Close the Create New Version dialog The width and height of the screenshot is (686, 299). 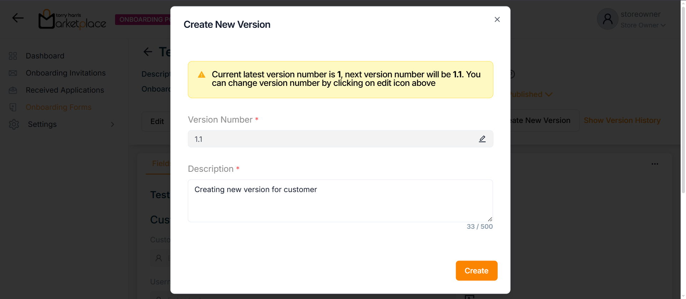click(497, 20)
